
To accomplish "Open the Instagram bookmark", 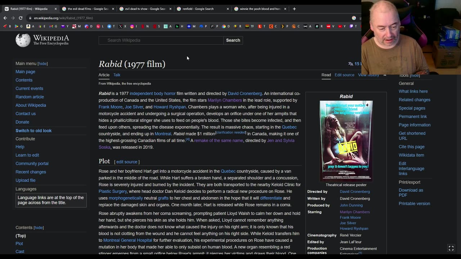I will tap(134, 26).
